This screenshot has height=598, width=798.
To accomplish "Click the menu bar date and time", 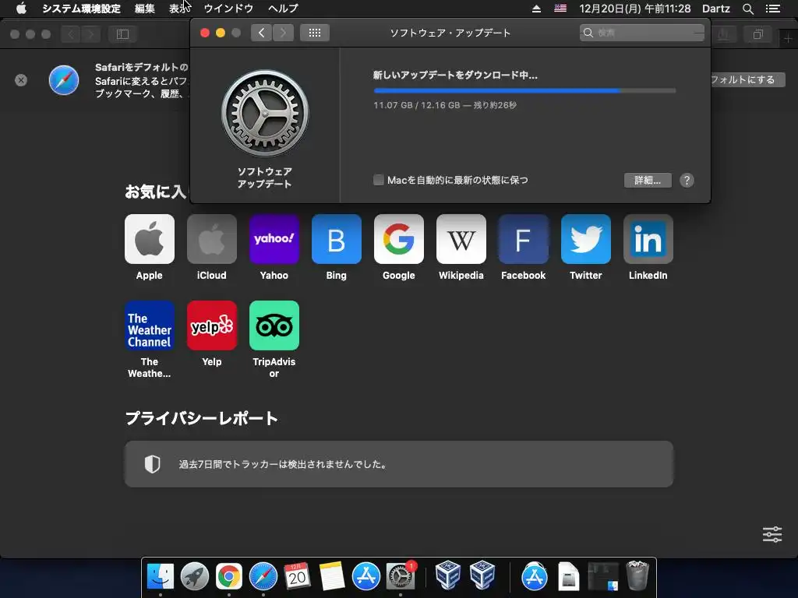I will tap(634, 8).
